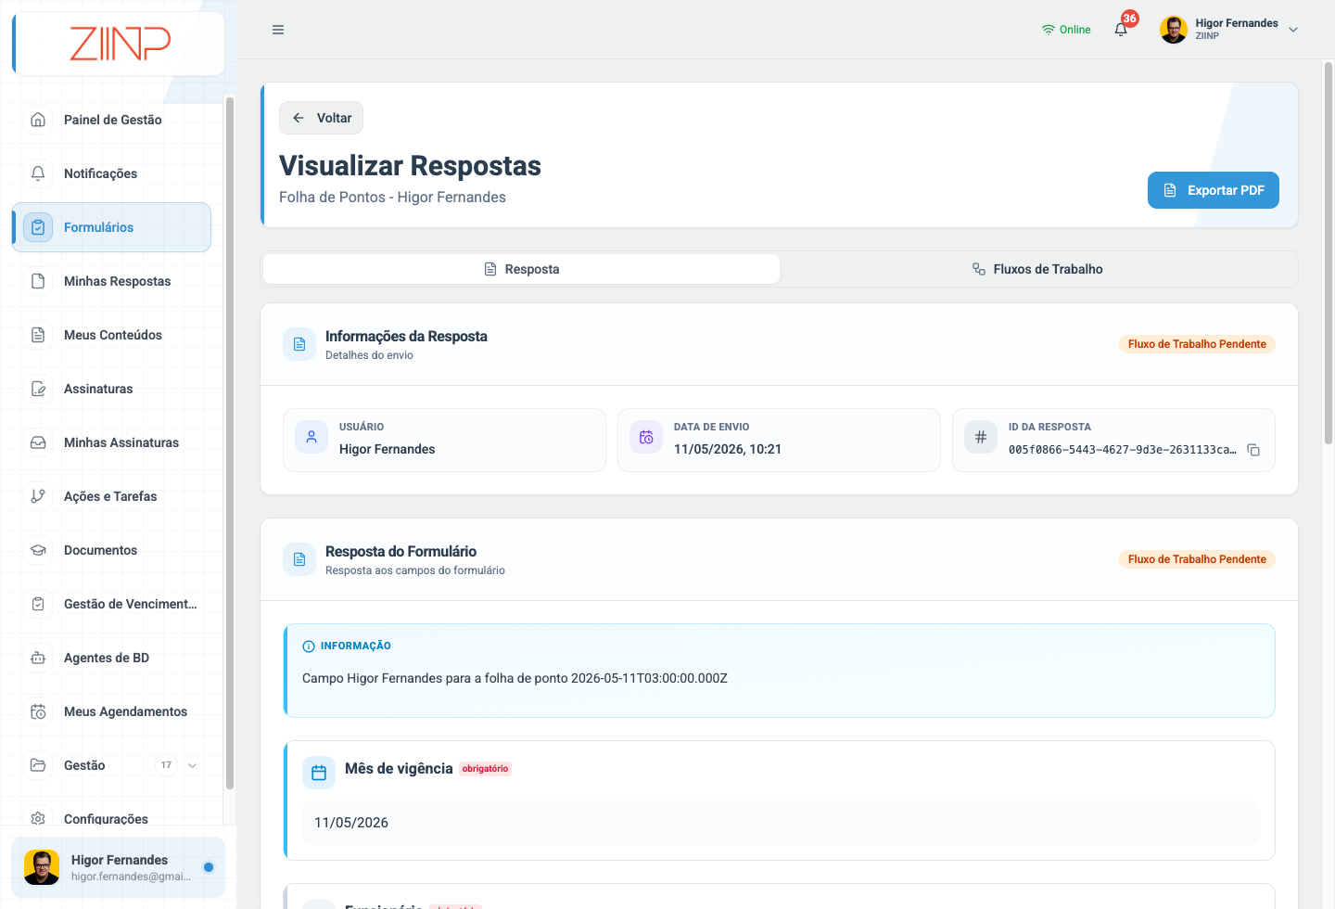Click the Voltar button
Screen dimensions: 1335x909
tap(321, 118)
